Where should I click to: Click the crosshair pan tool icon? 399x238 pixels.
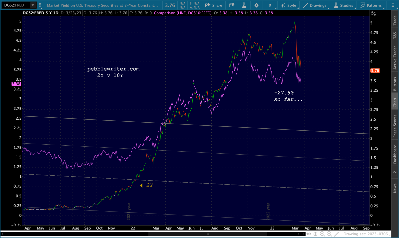pyautogui.click(x=316, y=234)
